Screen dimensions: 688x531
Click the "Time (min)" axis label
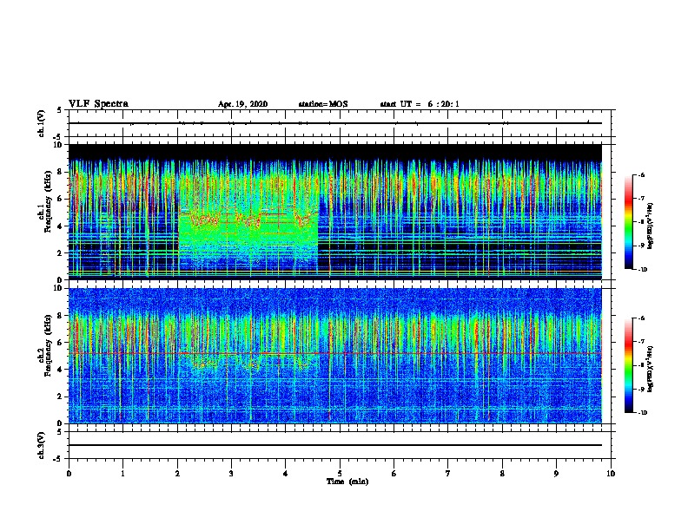click(x=347, y=482)
